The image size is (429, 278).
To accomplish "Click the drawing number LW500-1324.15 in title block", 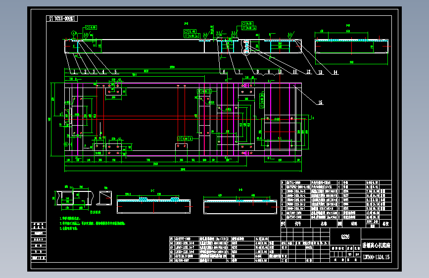I will pos(376,257).
